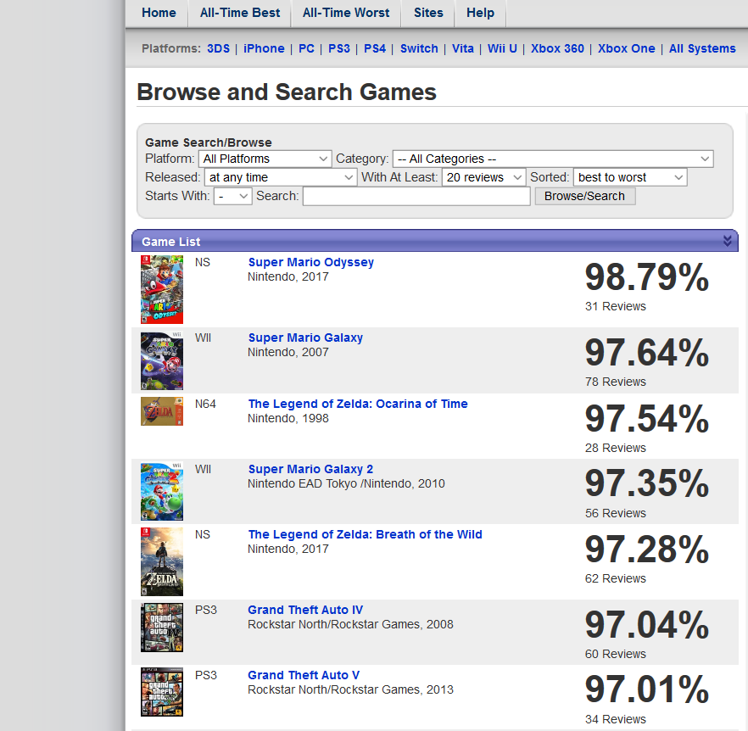Click the Browse and Search Games heading
This screenshot has width=748, height=731.
(287, 92)
